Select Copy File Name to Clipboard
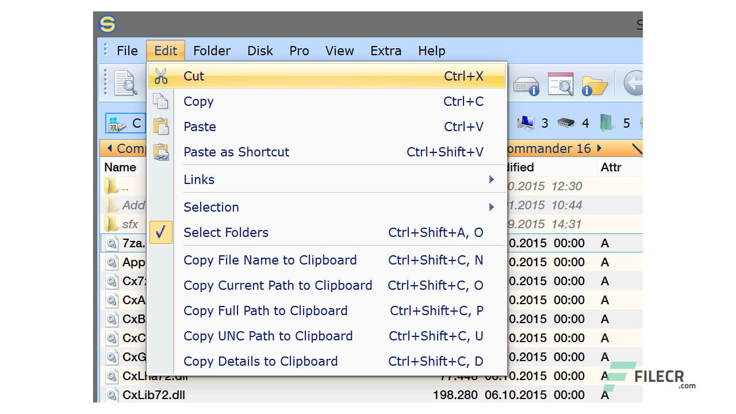 coord(270,260)
